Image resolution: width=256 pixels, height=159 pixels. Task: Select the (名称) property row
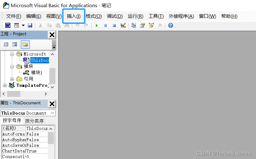25,128
